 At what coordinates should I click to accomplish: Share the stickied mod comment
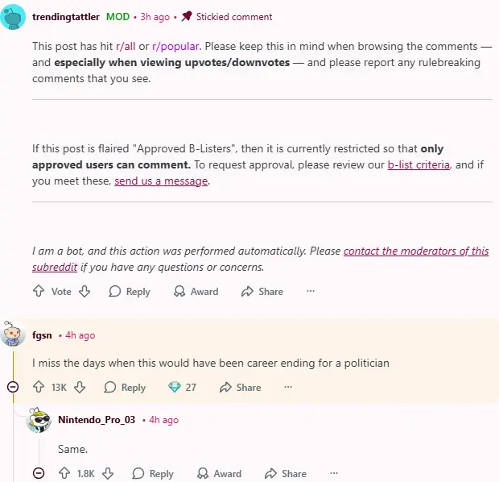262,291
